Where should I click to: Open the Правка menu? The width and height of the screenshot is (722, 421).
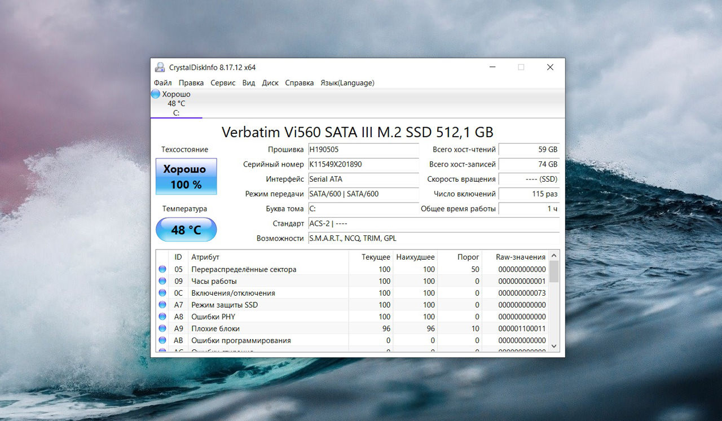tap(191, 82)
